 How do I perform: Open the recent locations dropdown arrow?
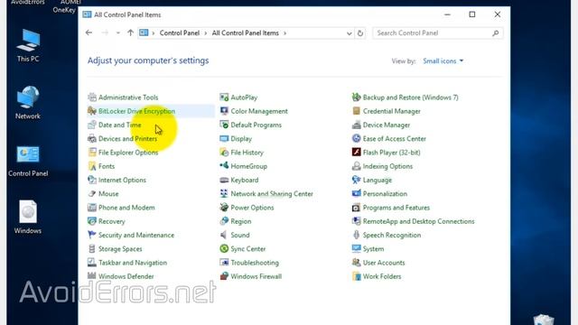(118, 32)
